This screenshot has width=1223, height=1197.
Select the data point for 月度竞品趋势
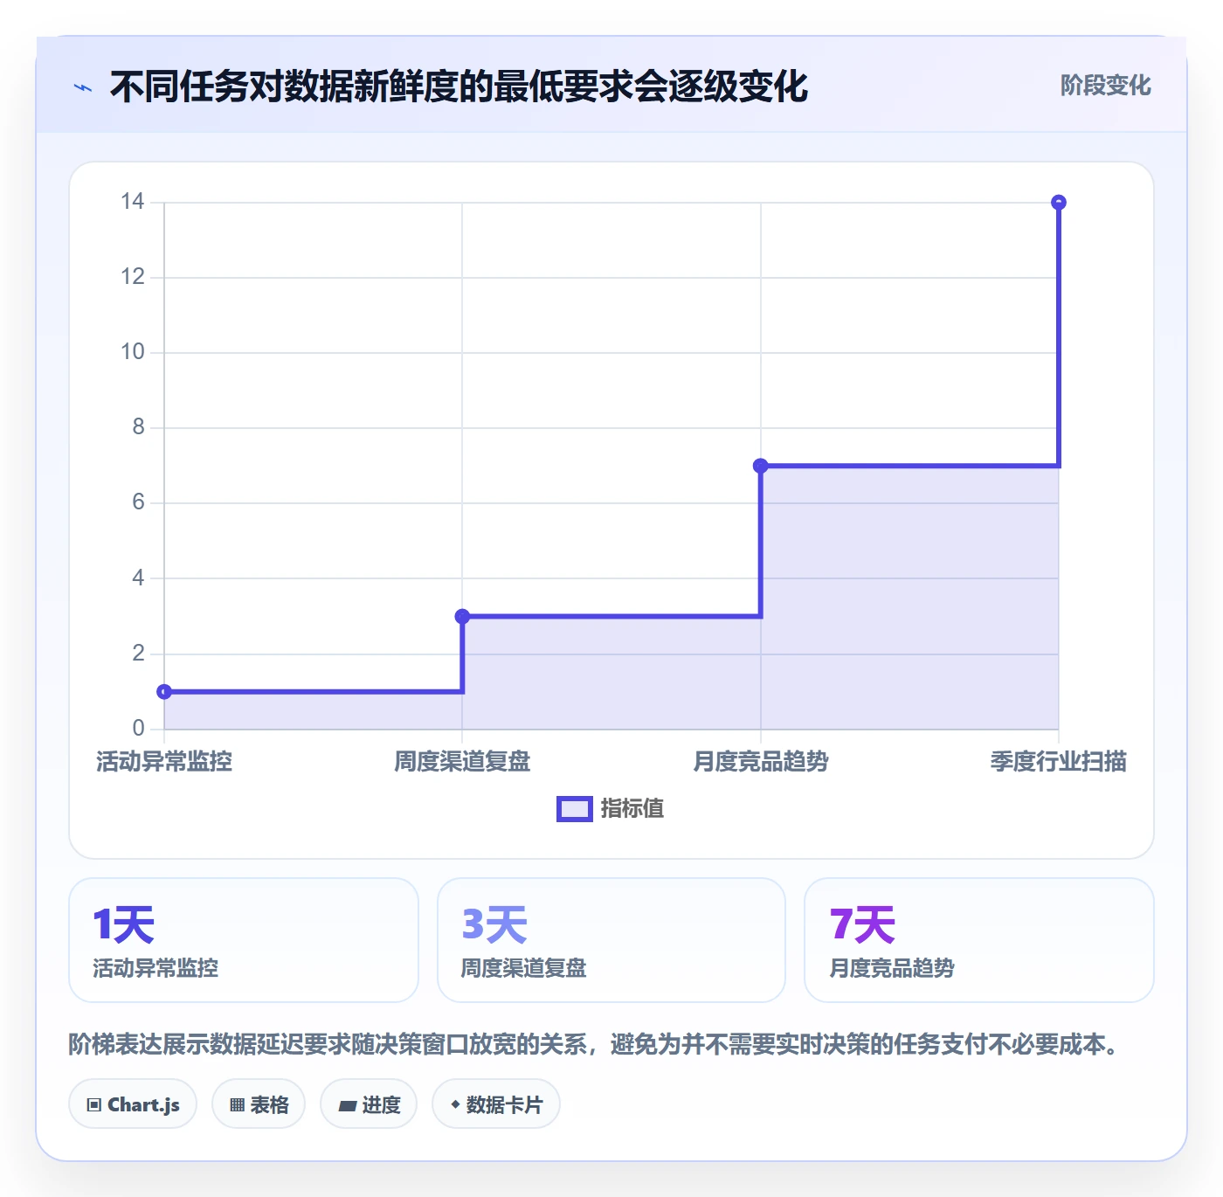tap(761, 467)
